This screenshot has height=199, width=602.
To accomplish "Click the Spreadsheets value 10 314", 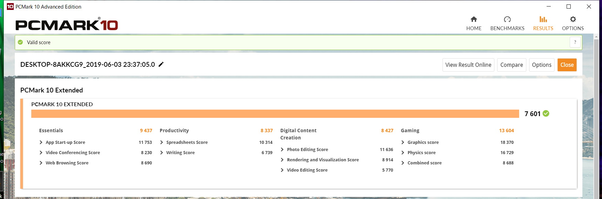I will pos(266,142).
